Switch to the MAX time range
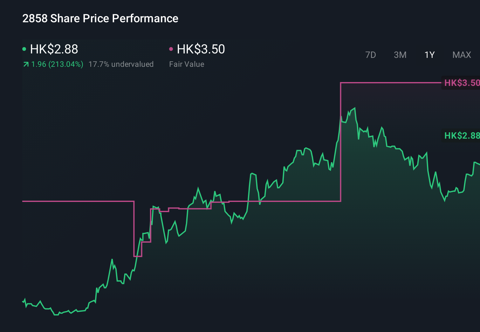 461,55
